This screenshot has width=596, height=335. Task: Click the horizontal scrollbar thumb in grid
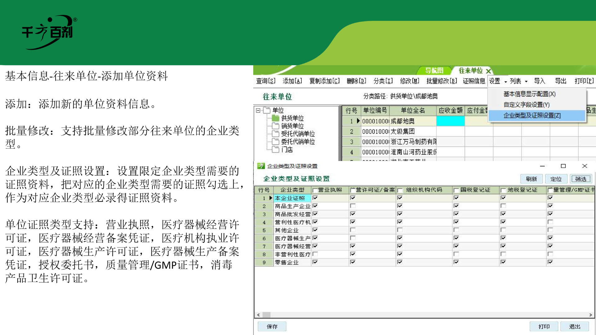(266, 315)
